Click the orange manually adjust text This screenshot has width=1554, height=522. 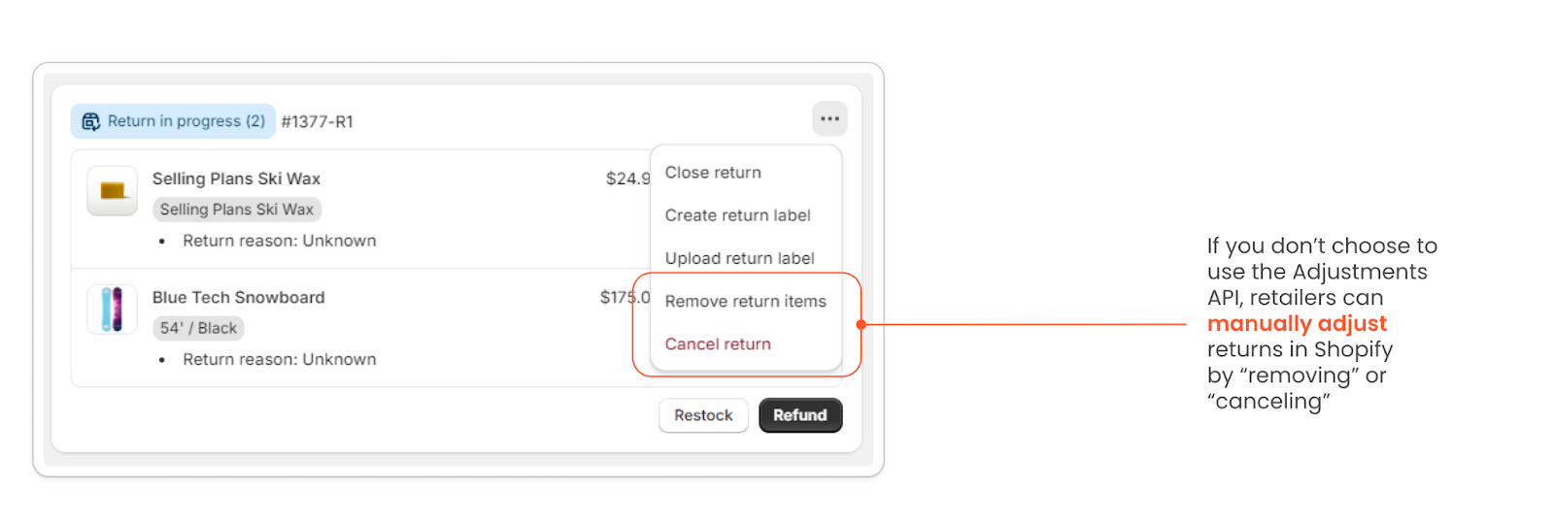click(1296, 324)
